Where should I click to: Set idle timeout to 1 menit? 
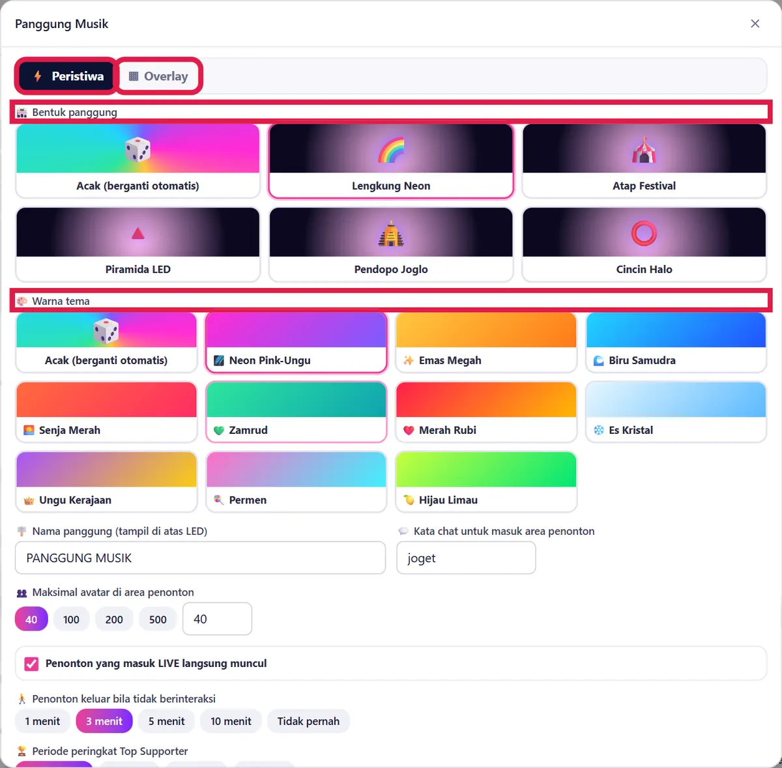[x=42, y=721]
